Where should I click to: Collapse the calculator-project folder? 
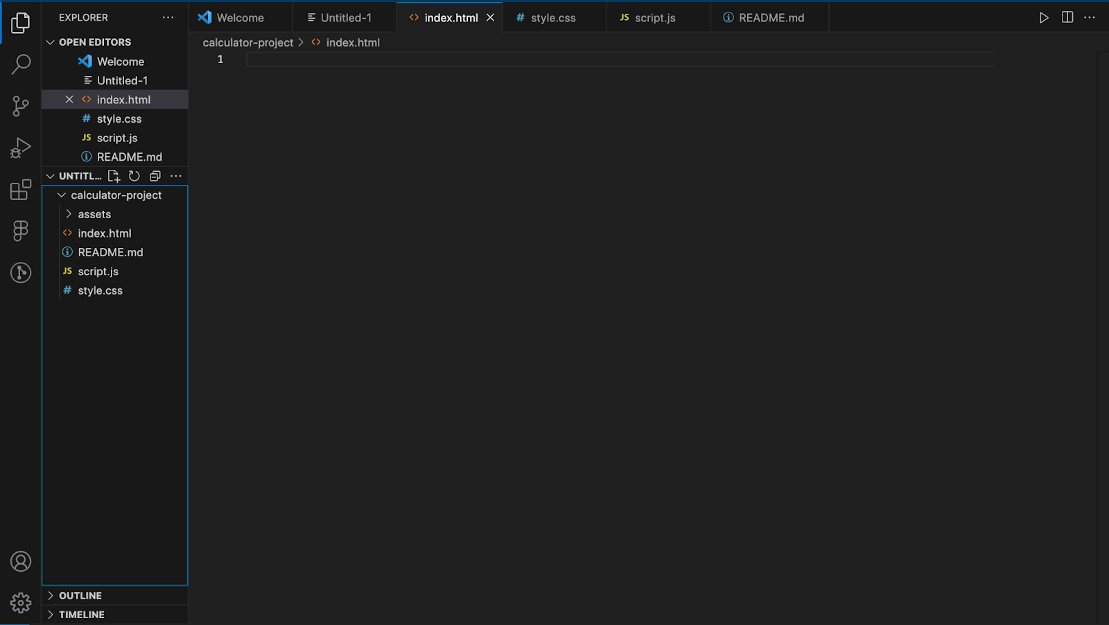62,195
